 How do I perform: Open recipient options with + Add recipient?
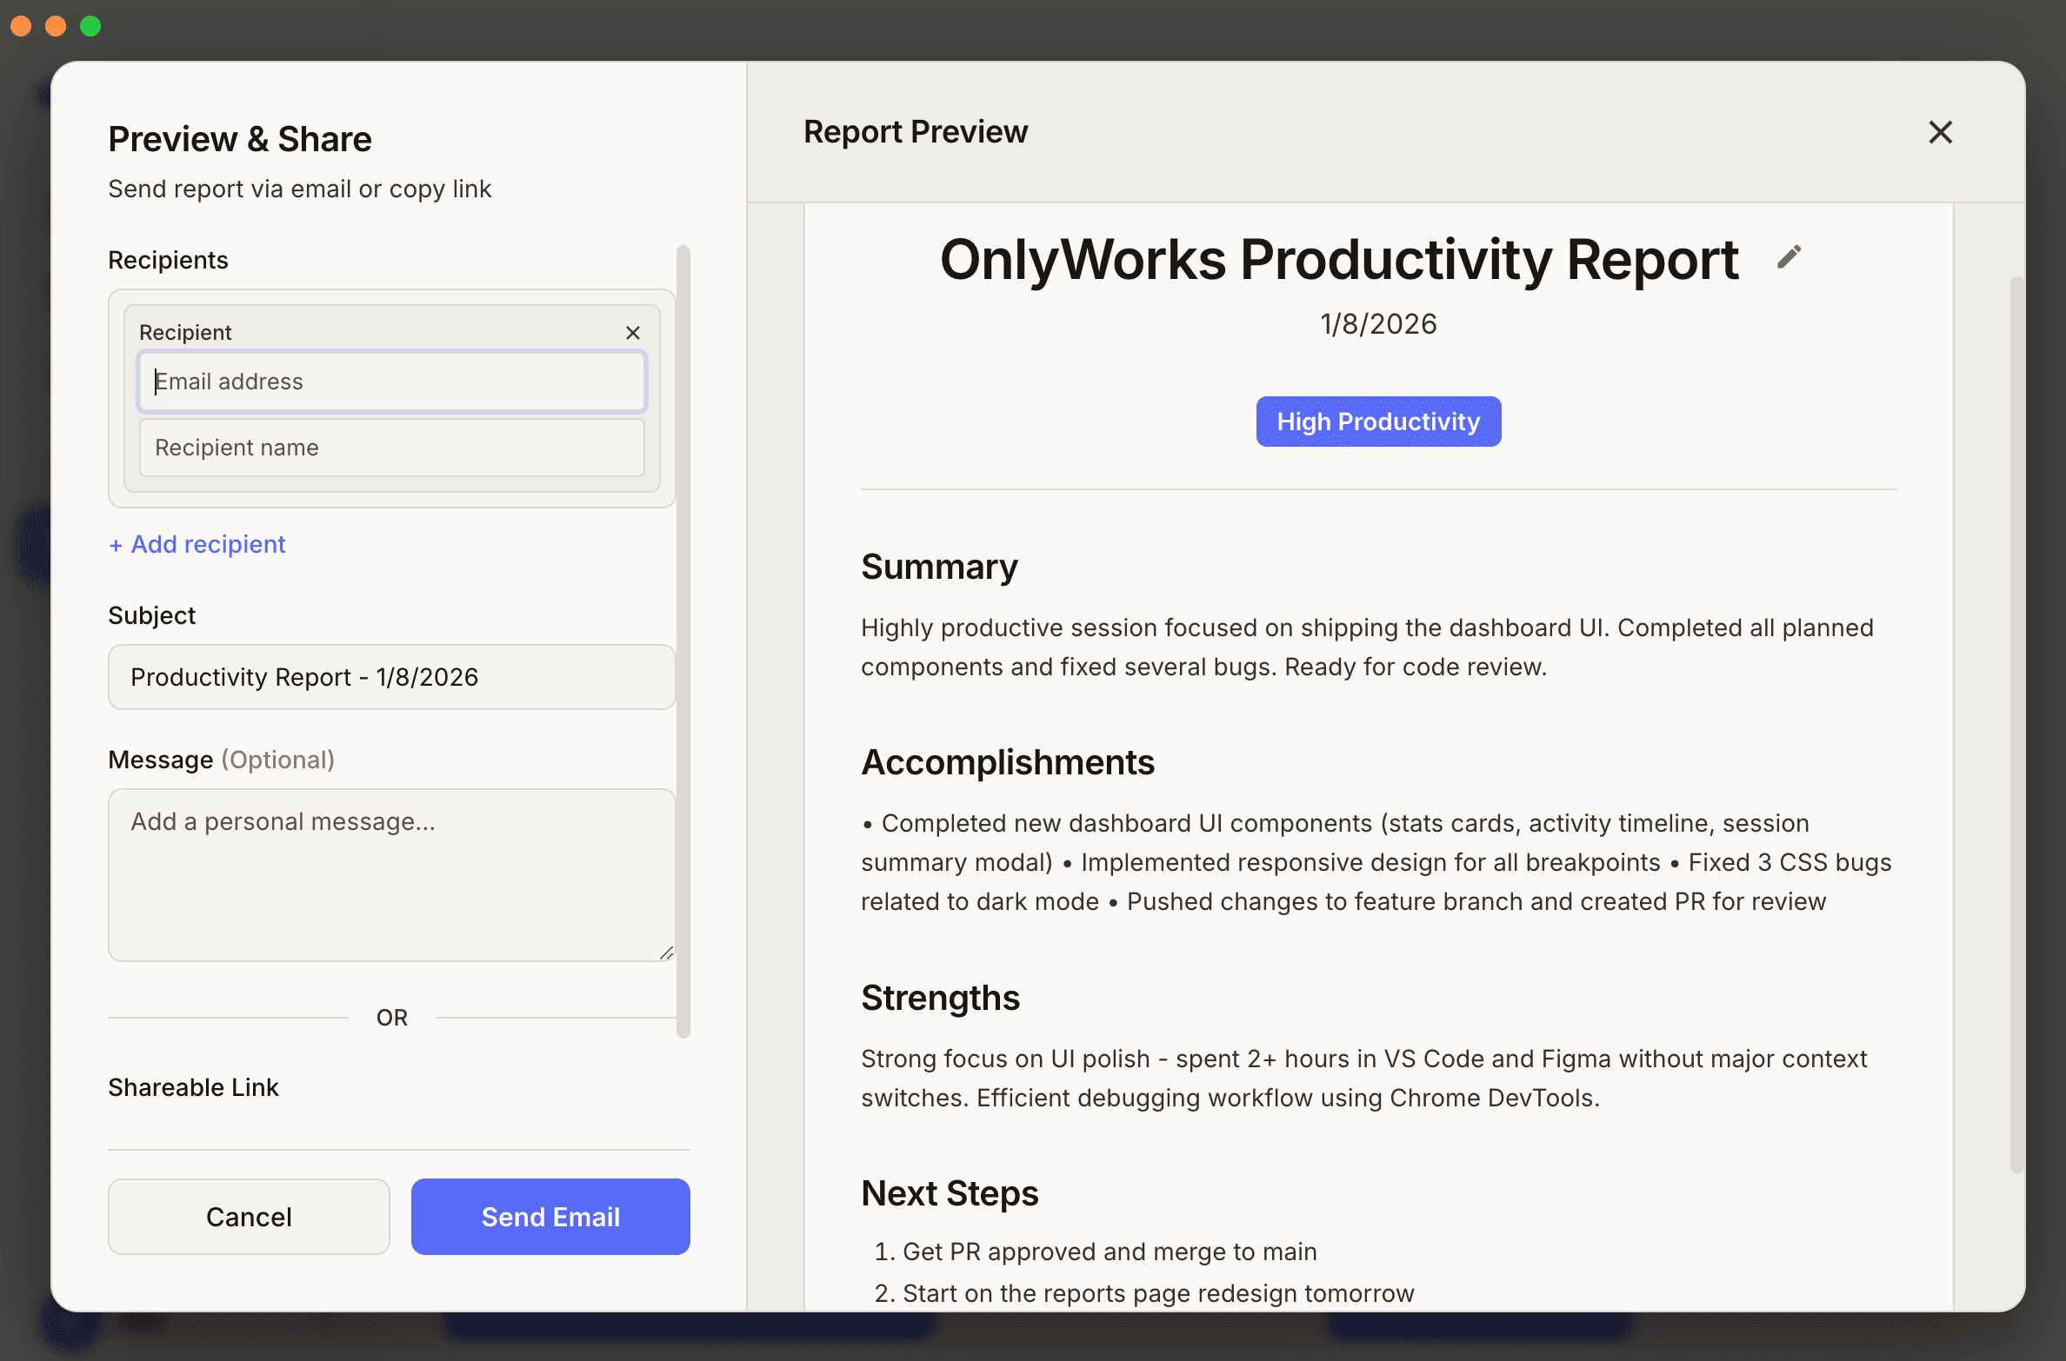click(197, 544)
